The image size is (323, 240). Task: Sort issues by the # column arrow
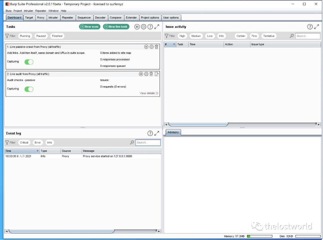pos(174,44)
